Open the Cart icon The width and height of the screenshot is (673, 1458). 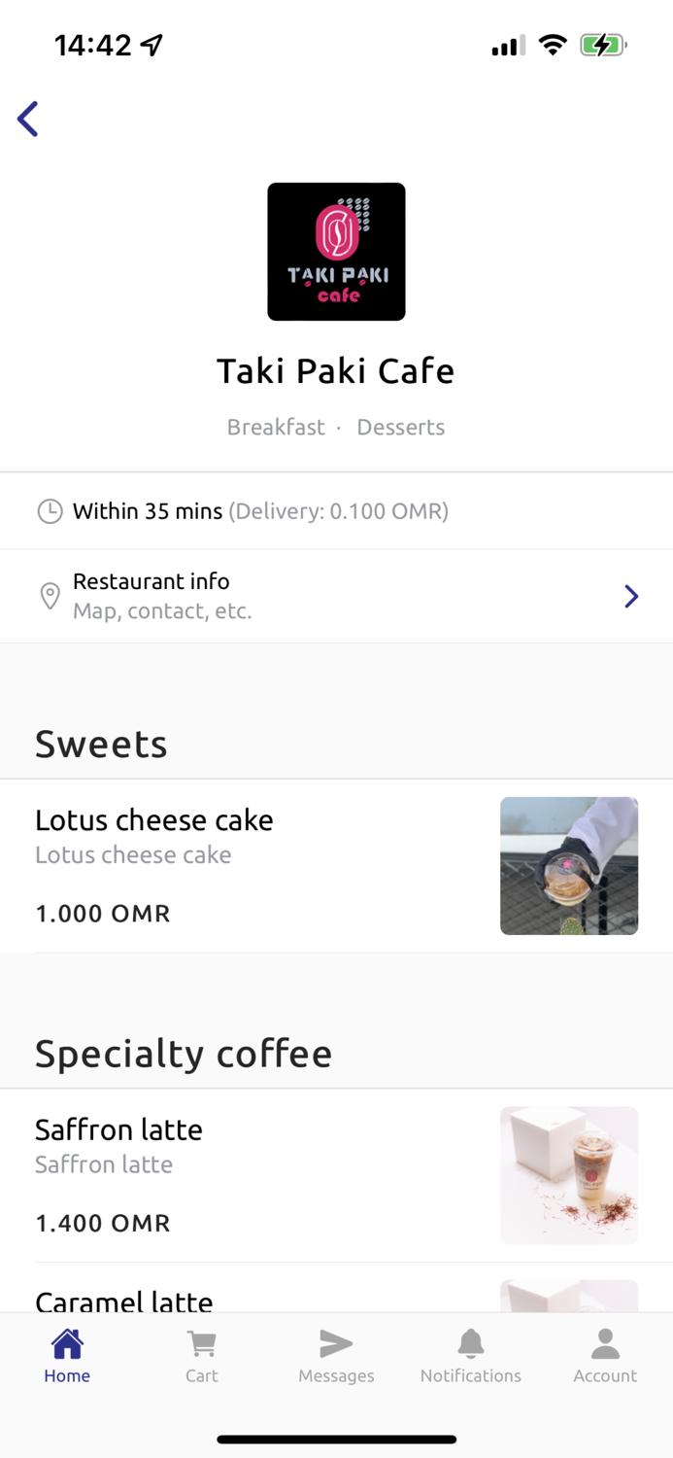point(201,1342)
